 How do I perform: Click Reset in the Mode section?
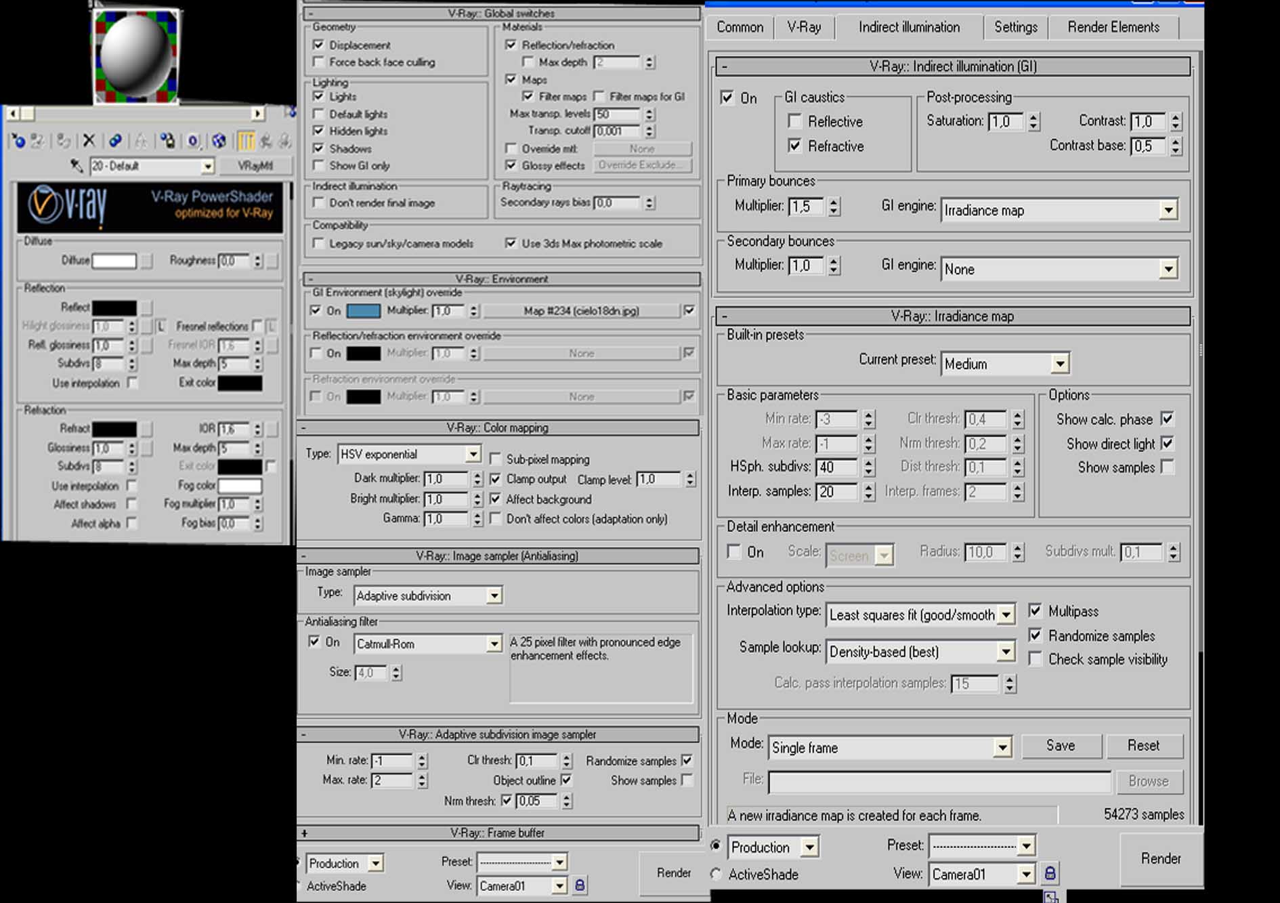click(x=1144, y=746)
